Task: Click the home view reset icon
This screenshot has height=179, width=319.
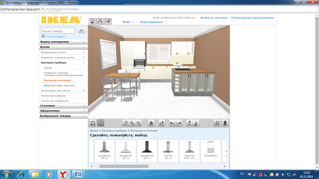Action: point(152,123)
